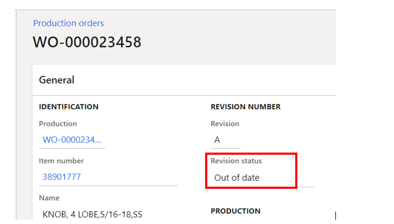Viewport: 394px width, 224px height.
Task: Click the Revision field label
Action: [x=225, y=124]
